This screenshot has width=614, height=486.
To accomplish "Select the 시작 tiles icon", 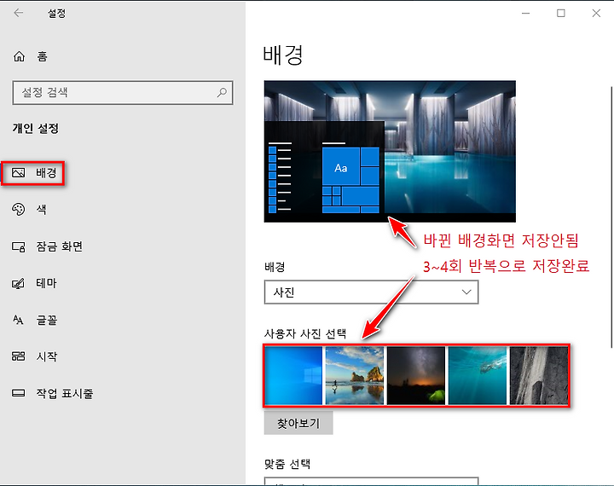I will click(19, 356).
